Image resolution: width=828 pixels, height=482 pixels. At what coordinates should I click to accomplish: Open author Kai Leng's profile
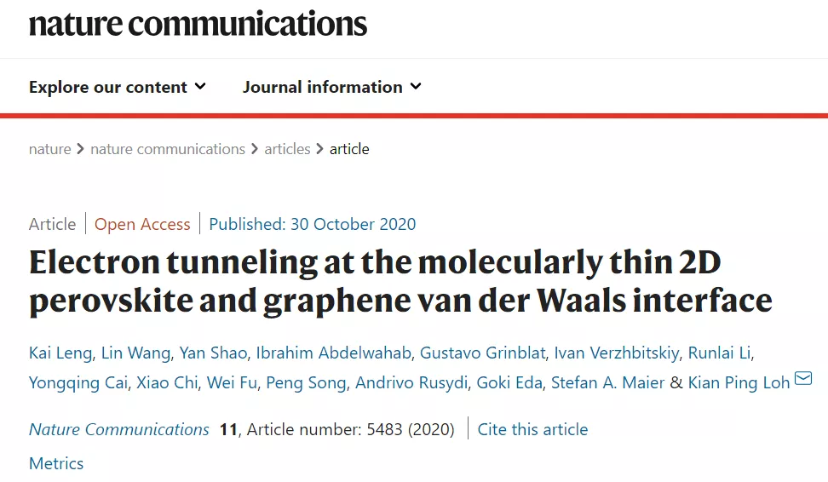coord(60,353)
